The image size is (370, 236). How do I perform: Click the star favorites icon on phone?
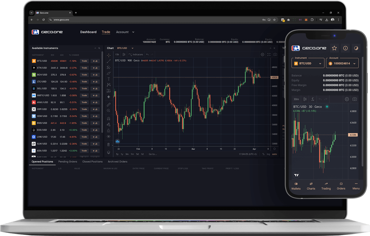pyautogui.click(x=334, y=48)
